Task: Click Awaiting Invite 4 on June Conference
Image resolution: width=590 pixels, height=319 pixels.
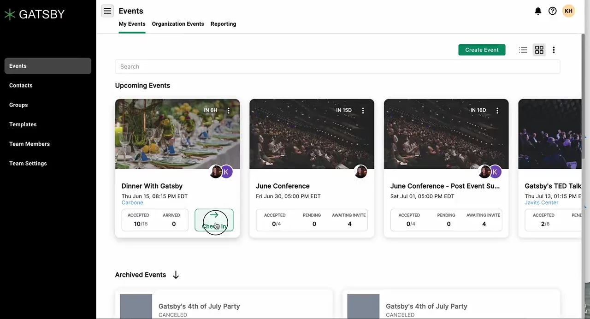Action: [349, 220]
